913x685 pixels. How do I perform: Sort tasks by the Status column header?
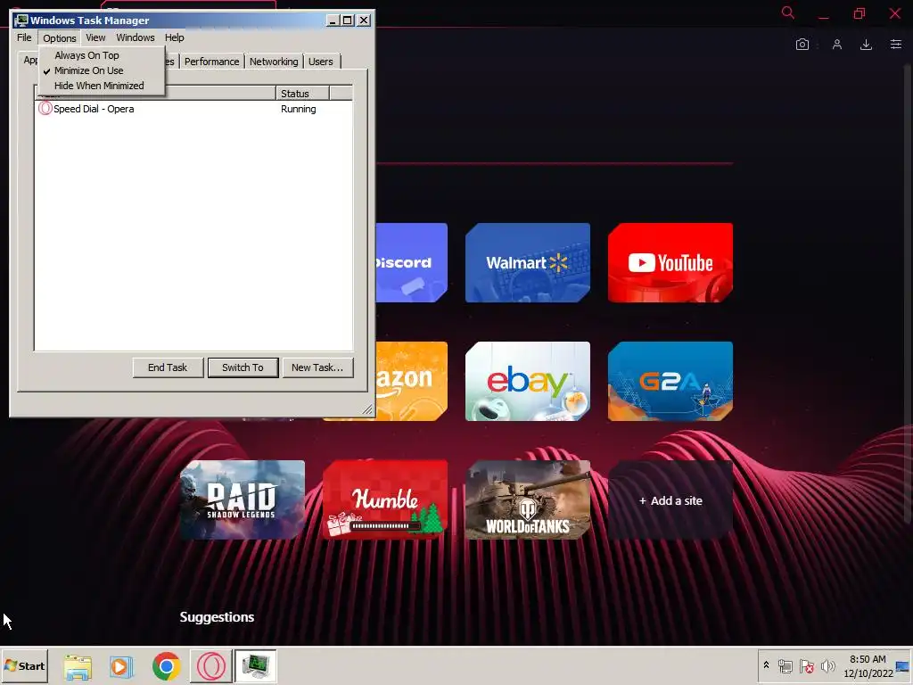[x=302, y=93]
